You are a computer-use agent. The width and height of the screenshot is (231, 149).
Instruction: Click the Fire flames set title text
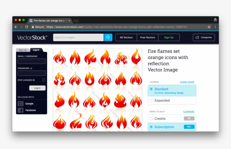coord(168,61)
